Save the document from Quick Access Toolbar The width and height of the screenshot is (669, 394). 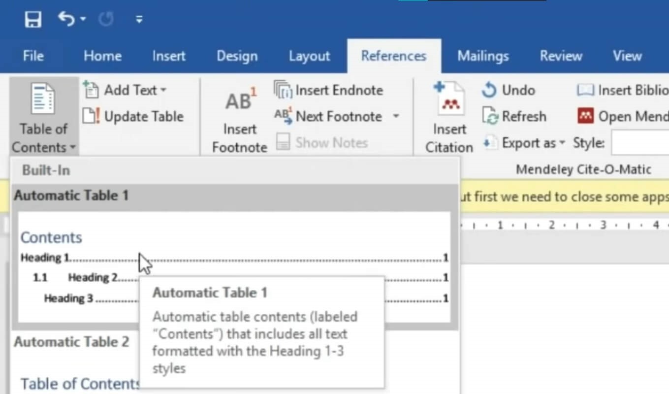[x=32, y=19]
